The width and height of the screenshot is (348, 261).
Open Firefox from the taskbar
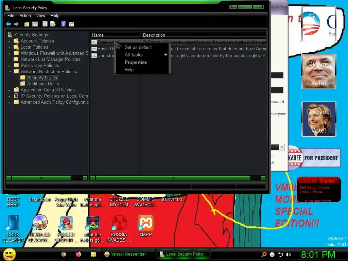pyautogui.click(x=79, y=254)
